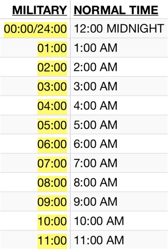Screen dimensions: 168x249
Task: Select the 11:00 AM cell
Action: point(99,240)
